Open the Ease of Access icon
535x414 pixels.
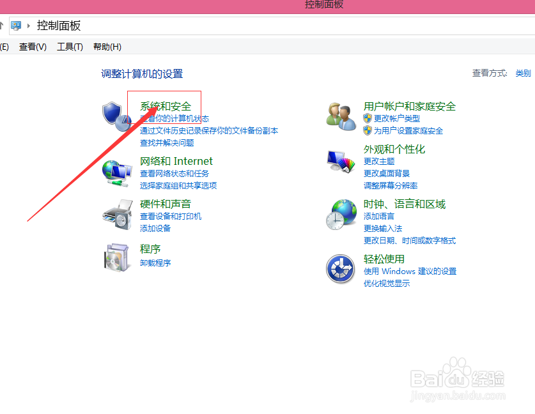(340, 269)
